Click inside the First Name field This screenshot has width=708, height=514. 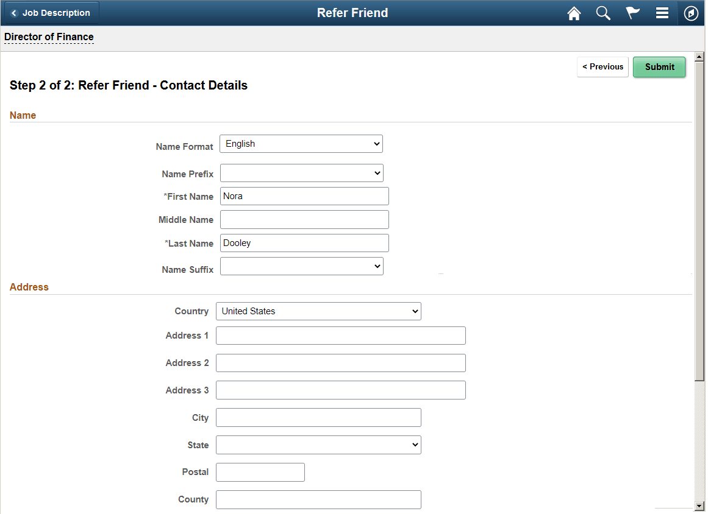pyautogui.click(x=304, y=196)
